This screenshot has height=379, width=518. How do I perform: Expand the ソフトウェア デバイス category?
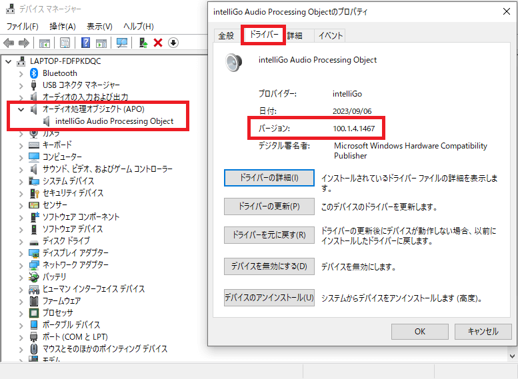click(x=21, y=229)
